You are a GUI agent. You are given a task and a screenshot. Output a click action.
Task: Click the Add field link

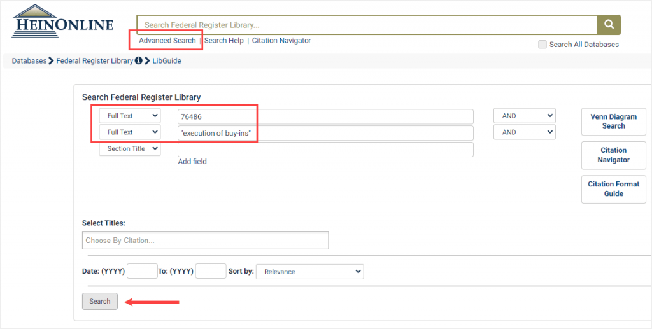coord(192,162)
